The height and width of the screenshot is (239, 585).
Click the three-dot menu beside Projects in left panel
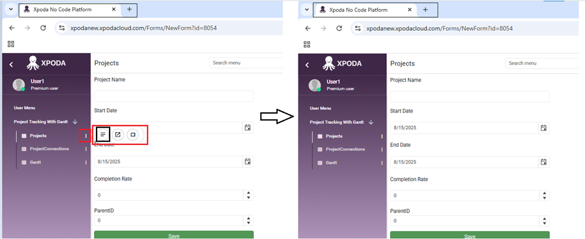click(86, 136)
